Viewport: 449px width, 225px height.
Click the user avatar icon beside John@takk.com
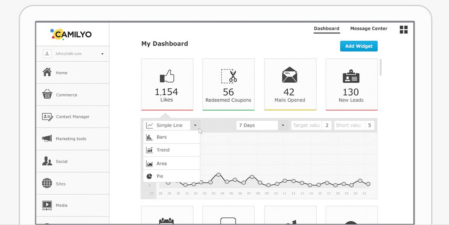point(47,54)
